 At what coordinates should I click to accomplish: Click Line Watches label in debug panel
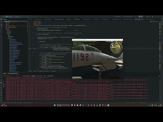click(x=50, y=76)
